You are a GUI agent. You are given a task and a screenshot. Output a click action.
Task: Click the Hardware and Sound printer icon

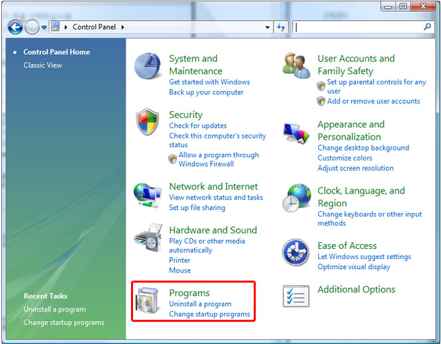pos(148,237)
